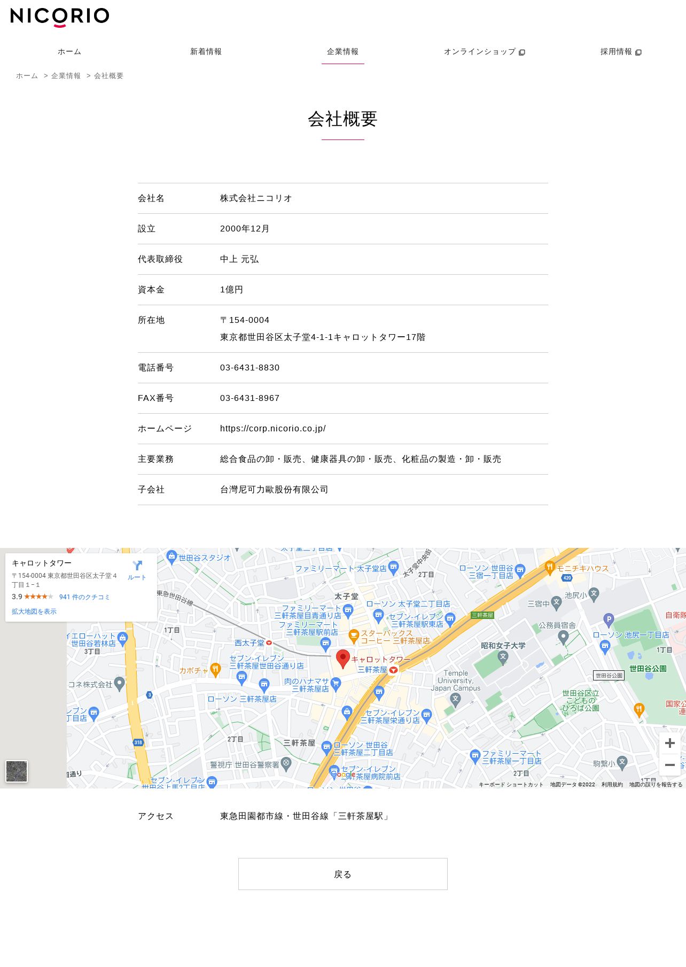
Task: Click the ローソン 池尻一丁目店 marker
Action: (605, 647)
